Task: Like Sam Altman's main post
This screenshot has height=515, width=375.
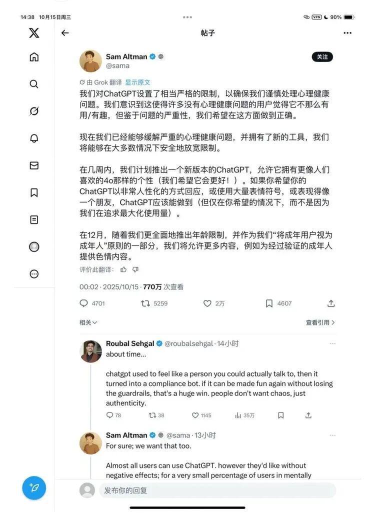Action: click(207, 303)
